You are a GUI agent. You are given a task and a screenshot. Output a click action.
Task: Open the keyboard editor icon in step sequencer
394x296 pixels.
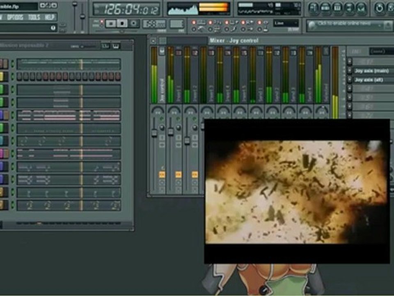116,46
